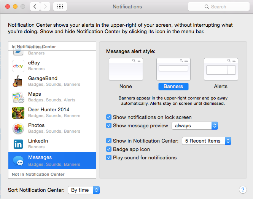Click the Notifications window title
The width and height of the screenshot is (253, 199).
[x=127, y=6]
